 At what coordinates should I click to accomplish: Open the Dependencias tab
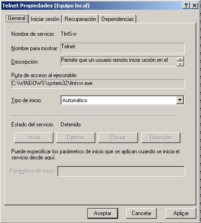pyautogui.click(x=118, y=19)
